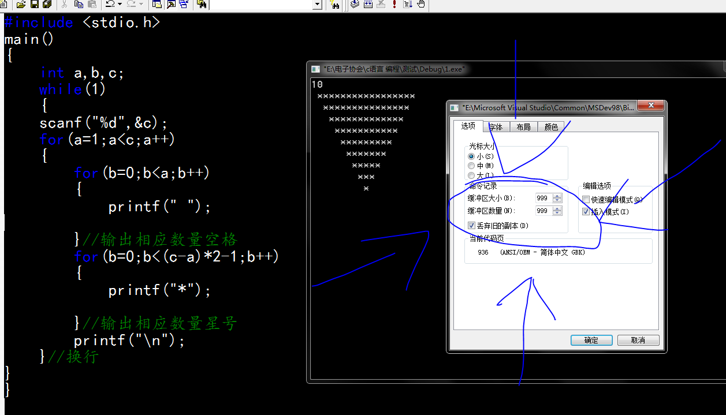Open the 布局 tab

(x=523, y=127)
